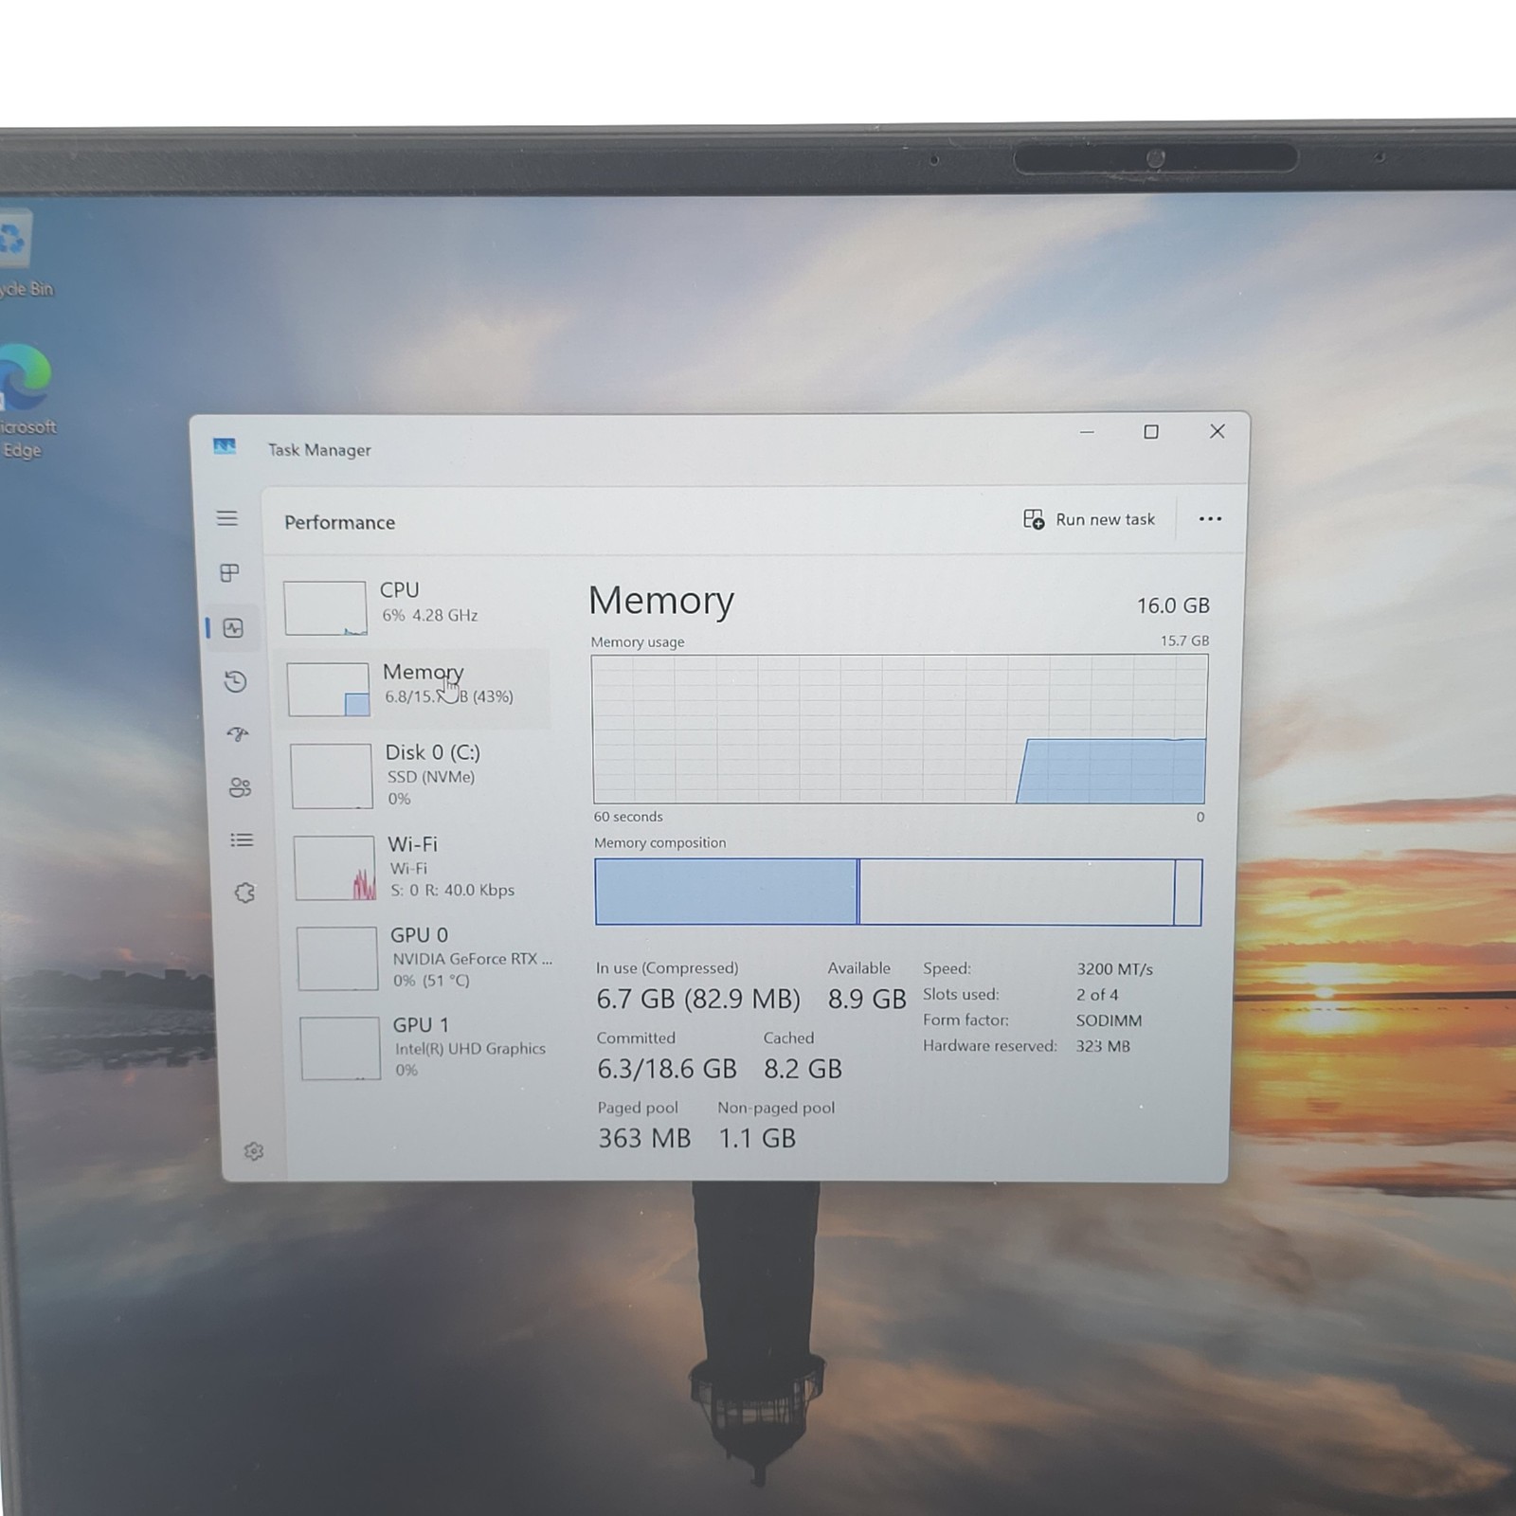The height and width of the screenshot is (1516, 1516).
Task: Click Hardware reserved value 323 MB
Action: pos(1103,1046)
